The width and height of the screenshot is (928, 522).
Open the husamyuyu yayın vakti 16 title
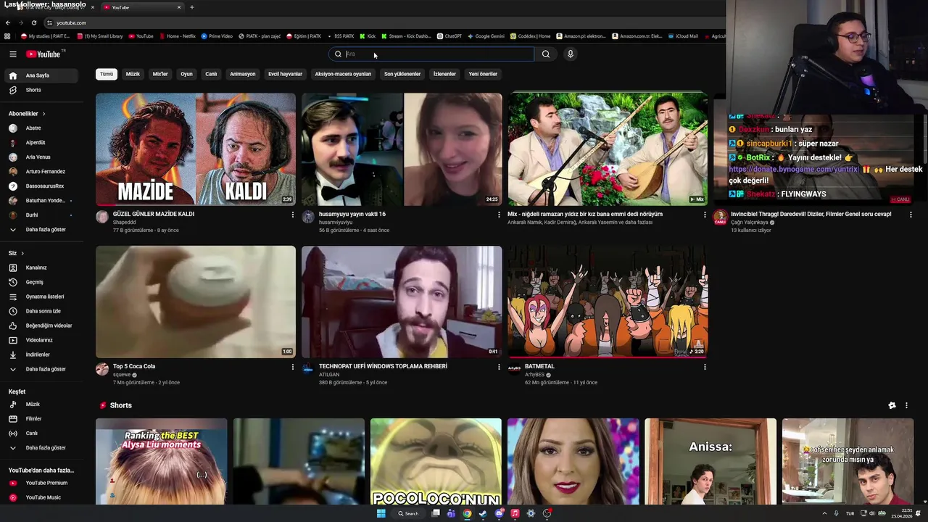click(x=352, y=214)
